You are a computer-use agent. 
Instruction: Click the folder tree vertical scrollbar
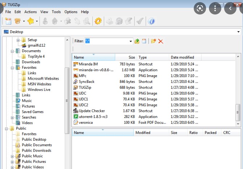click(x=67, y=101)
